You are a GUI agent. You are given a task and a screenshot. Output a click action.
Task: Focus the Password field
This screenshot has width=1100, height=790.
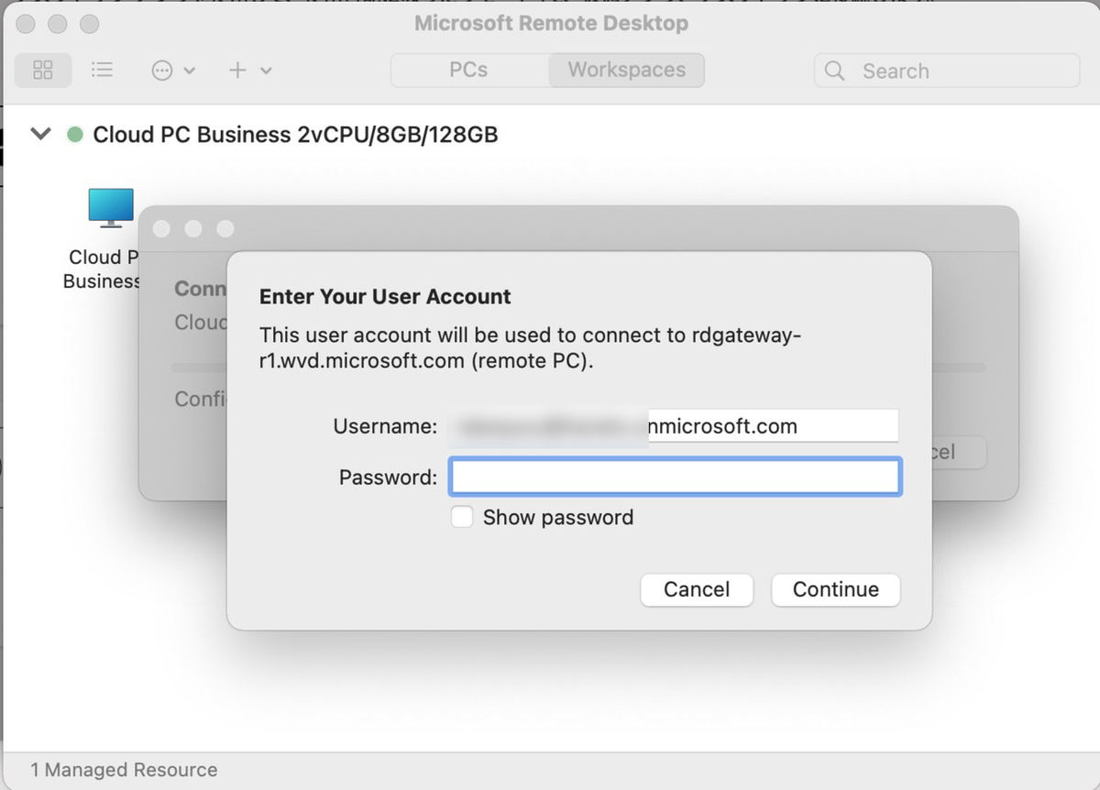pos(675,477)
